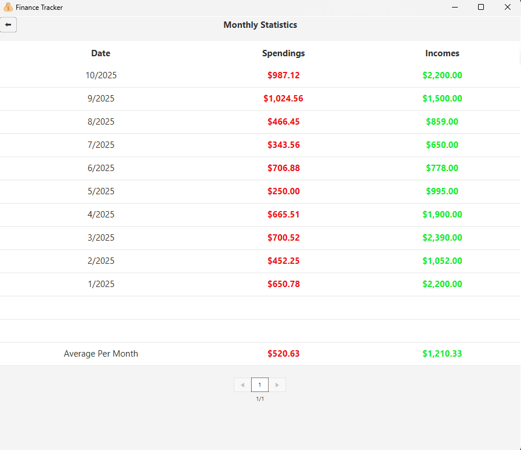This screenshot has width=521, height=450.
Task: Select the 7/2025 date cell
Action: (x=101, y=145)
